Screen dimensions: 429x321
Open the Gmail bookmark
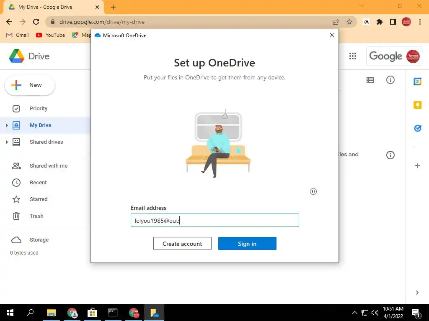[17, 35]
